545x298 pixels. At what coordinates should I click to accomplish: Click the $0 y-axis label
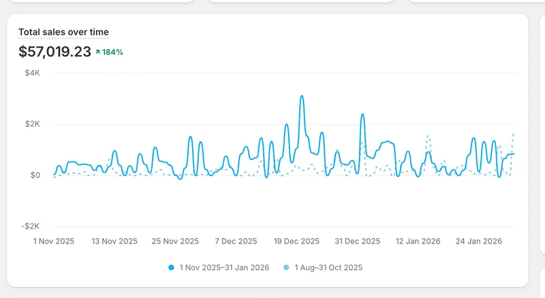[x=35, y=175]
